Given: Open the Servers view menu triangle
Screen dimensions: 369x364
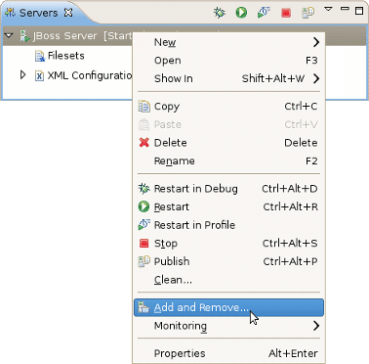Looking at the screenshot, I should coord(328,9).
